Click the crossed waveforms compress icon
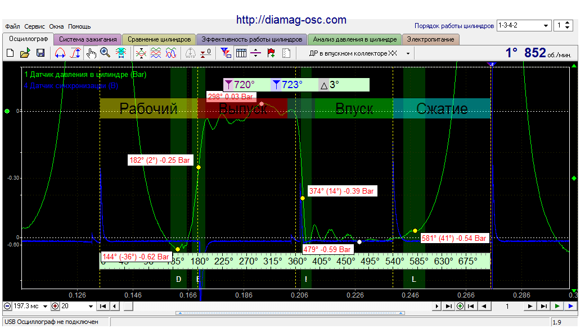 click(141, 53)
